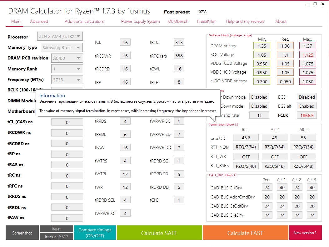Click BGS Disabled value
The height and width of the screenshot is (247, 329).
[307, 97]
